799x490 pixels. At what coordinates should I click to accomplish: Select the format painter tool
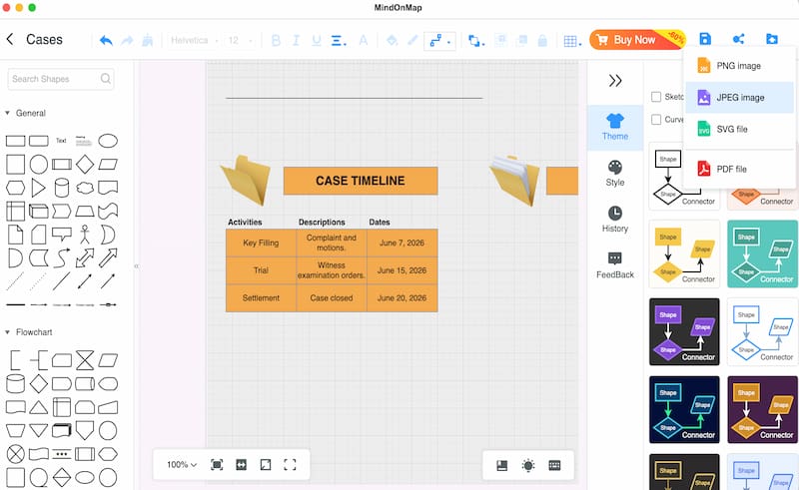coord(147,40)
